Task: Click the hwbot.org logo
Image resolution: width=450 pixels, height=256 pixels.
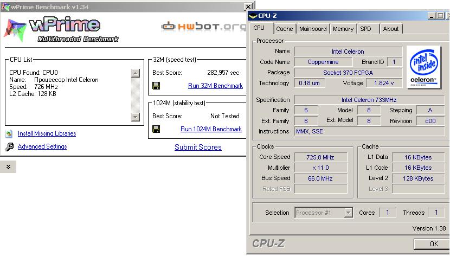Action: [x=203, y=27]
